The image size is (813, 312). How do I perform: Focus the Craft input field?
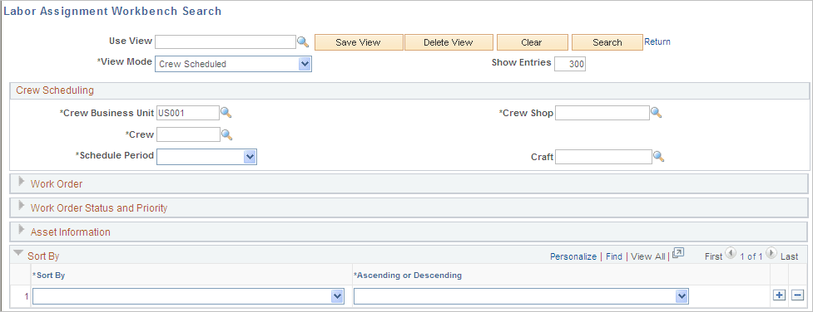(603, 157)
